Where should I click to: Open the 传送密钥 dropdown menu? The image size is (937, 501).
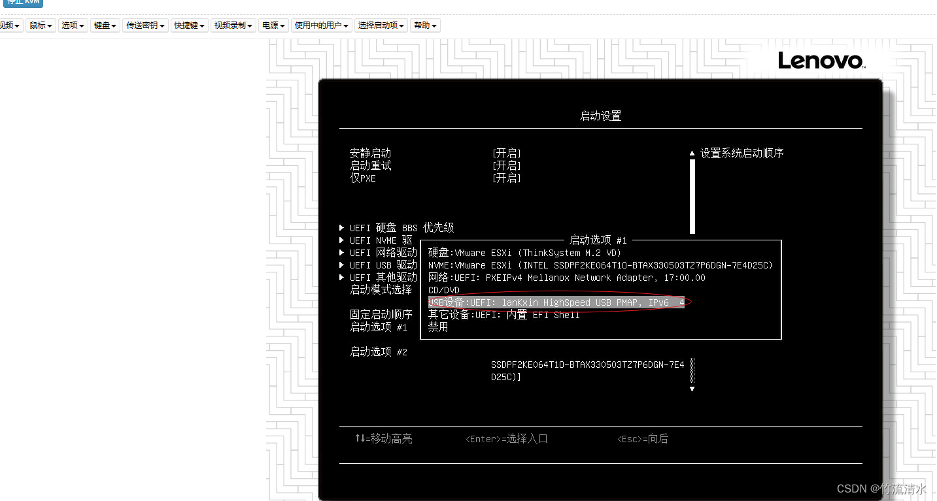(145, 25)
